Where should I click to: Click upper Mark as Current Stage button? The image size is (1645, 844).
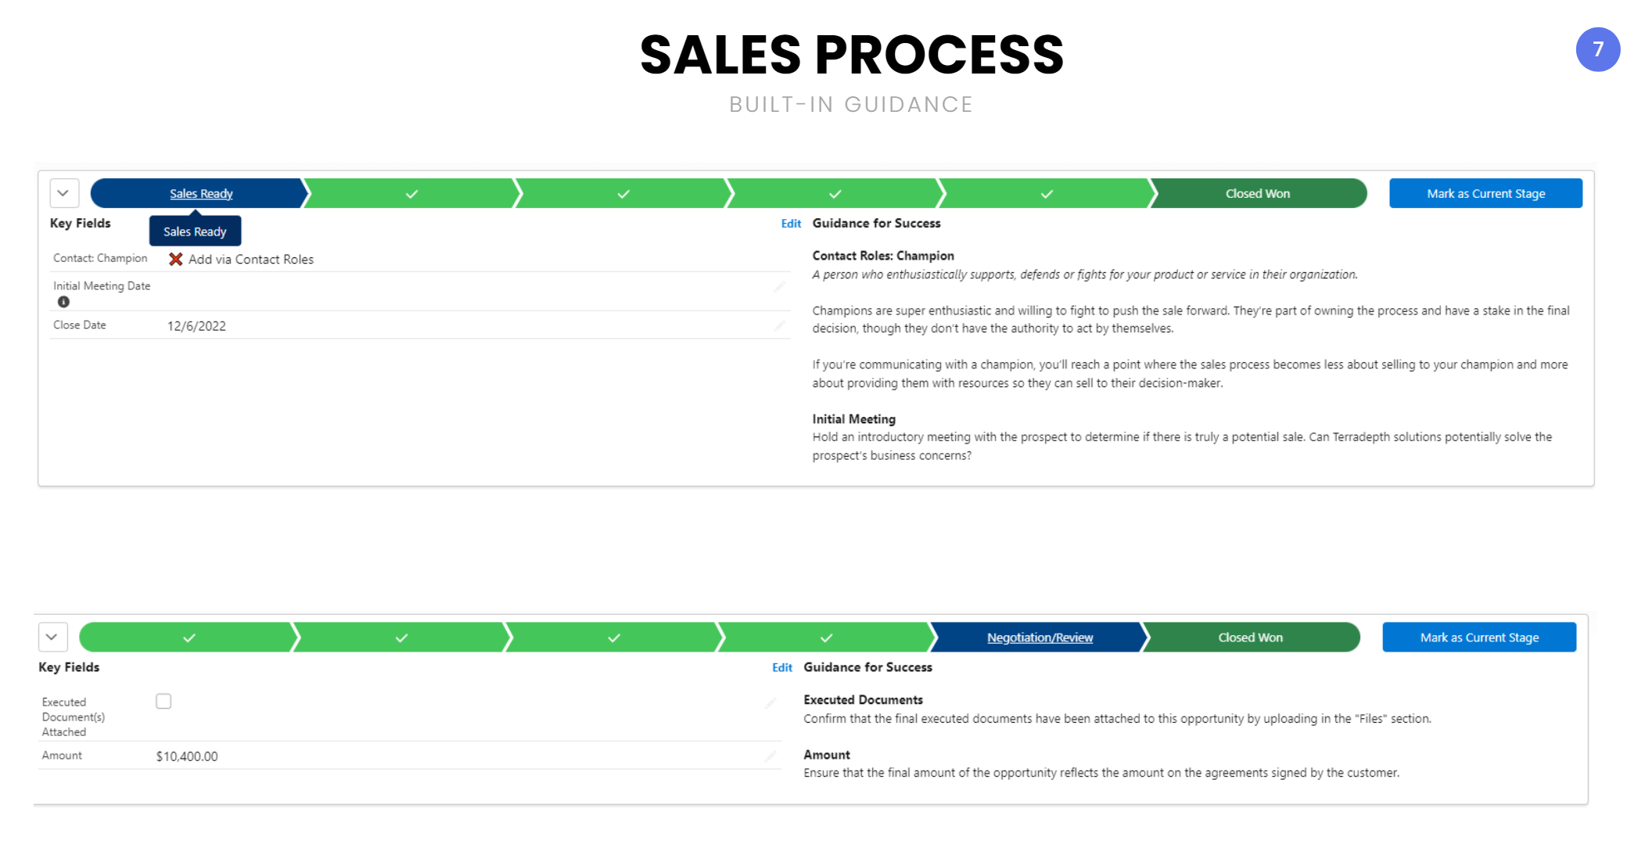click(1485, 193)
